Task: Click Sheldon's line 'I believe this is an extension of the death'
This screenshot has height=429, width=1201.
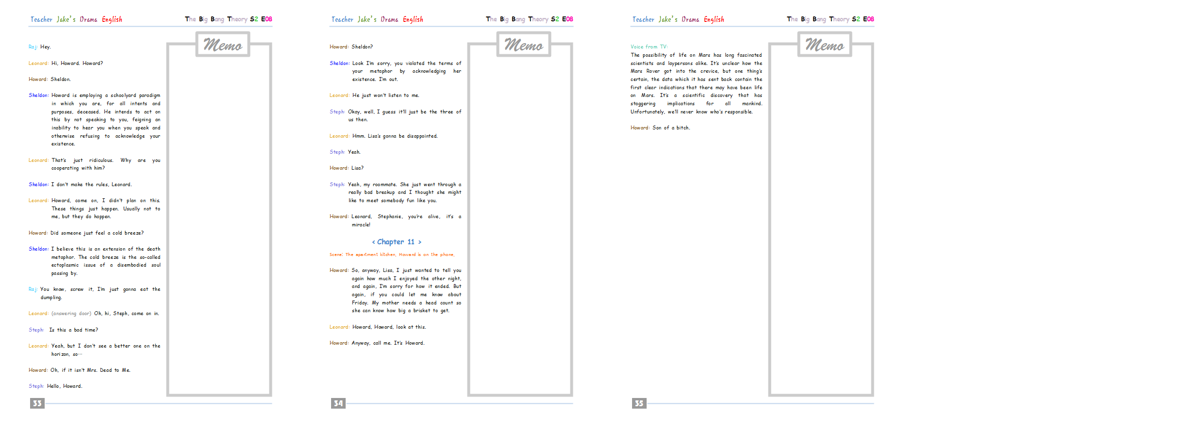Action: pos(94,261)
